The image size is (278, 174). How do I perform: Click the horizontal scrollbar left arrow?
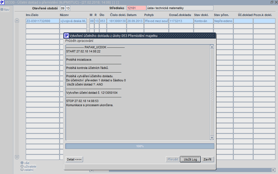click(92, 171)
